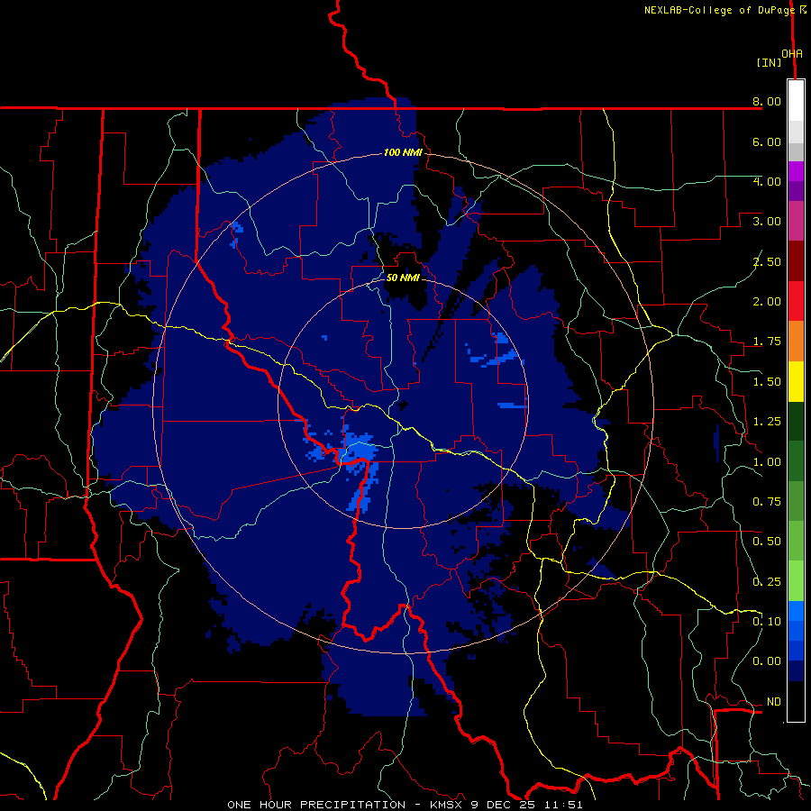Pick the black ND swatch in the scale

tap(796, 701)
